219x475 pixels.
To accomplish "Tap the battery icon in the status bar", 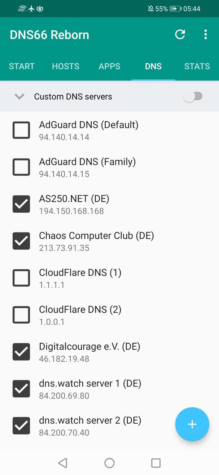I will tap(176, 9).
